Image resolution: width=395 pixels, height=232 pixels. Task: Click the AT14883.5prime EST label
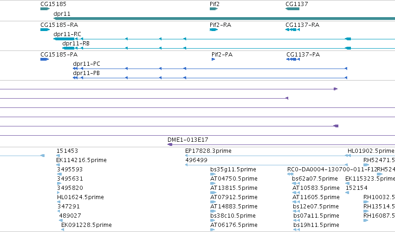(234, 207)
